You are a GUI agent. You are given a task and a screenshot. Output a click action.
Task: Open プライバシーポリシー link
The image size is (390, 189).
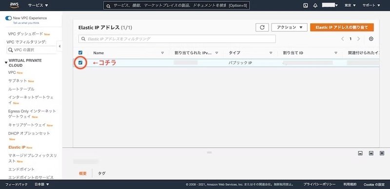319,185
